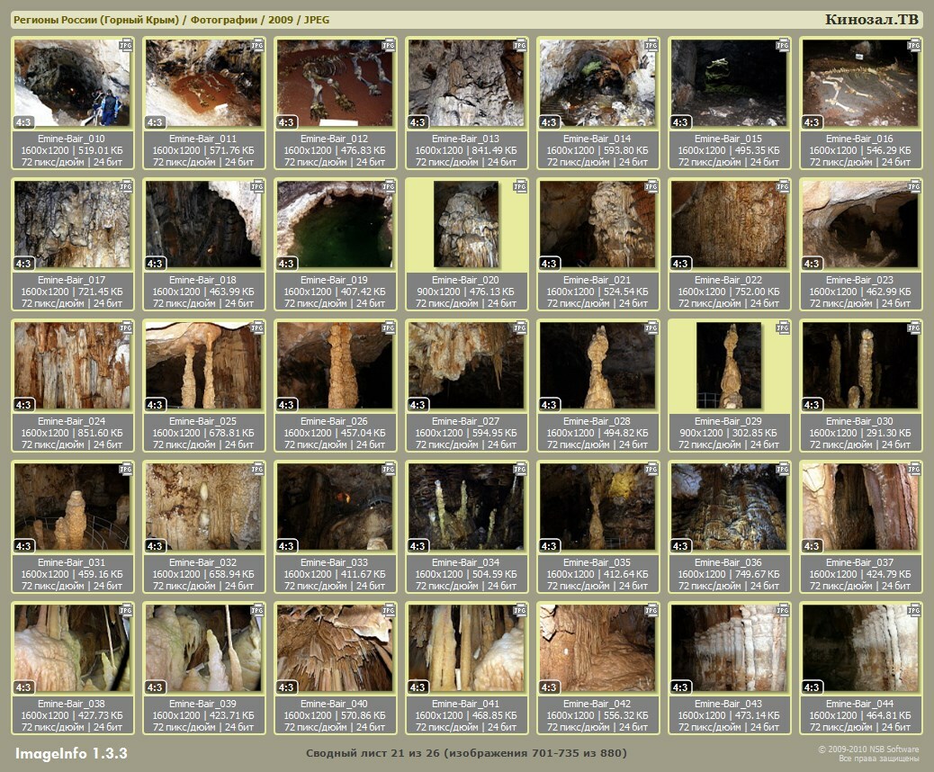The height and width of the screenshot is (772, 934).
Task: Click the Кинозал.ТВ title link
Action: tap(871, 20)
